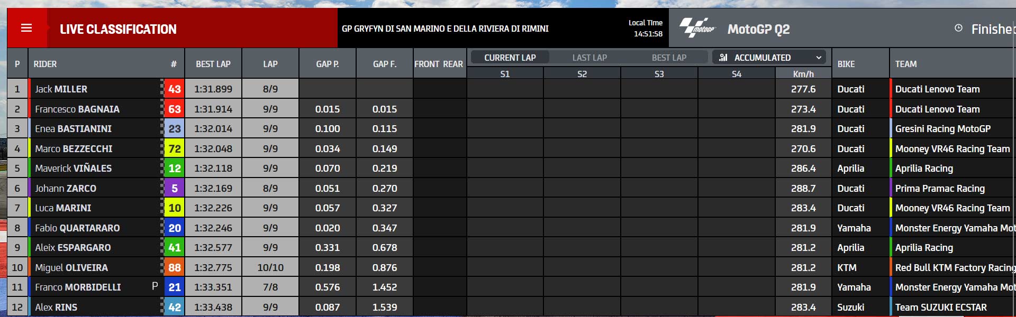Click the MotoGP logo
Image resolution: width=1016 pixels, height=317 pixels.
(x=697, y=28)
